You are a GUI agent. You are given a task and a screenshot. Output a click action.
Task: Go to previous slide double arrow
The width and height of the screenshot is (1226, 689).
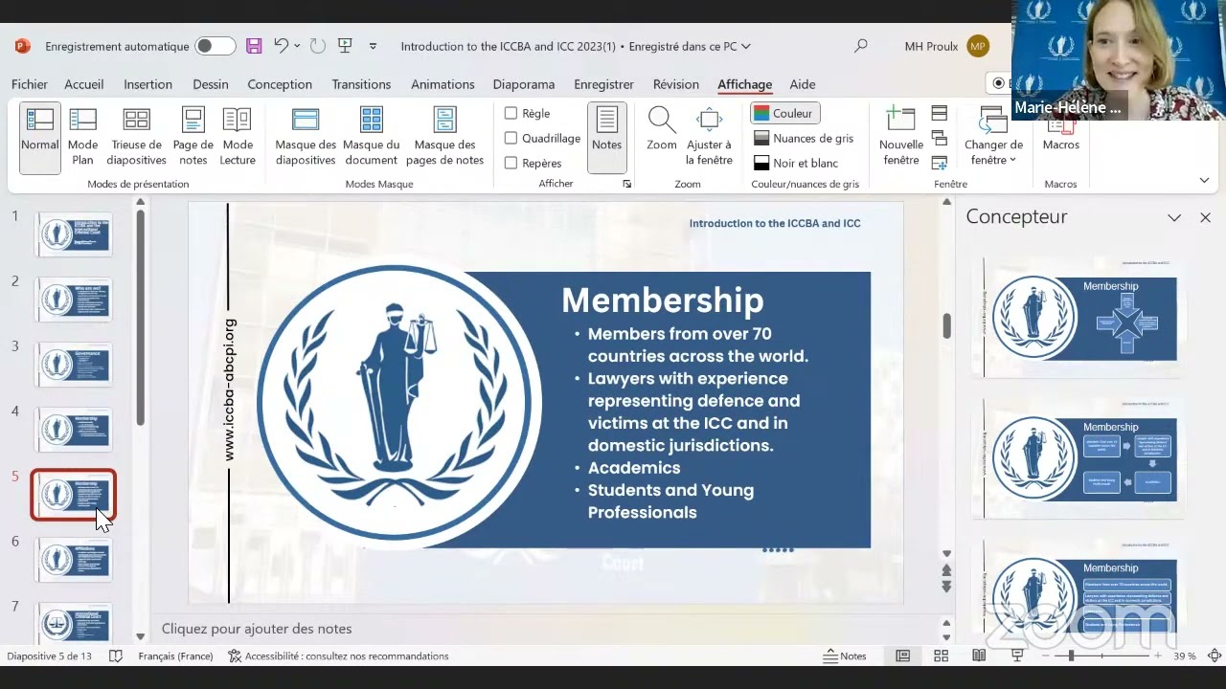946,570
